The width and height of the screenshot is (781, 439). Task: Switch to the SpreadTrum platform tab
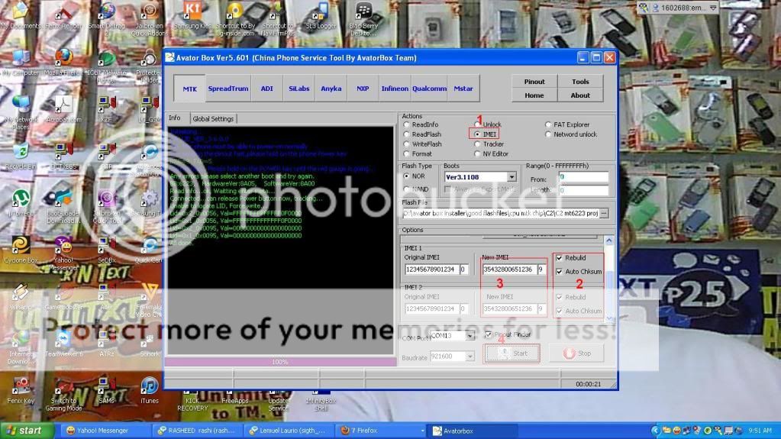tap(228, 89)
